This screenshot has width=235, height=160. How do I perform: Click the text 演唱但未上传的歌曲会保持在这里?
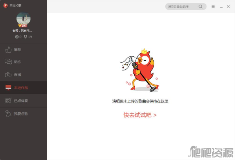140,101
